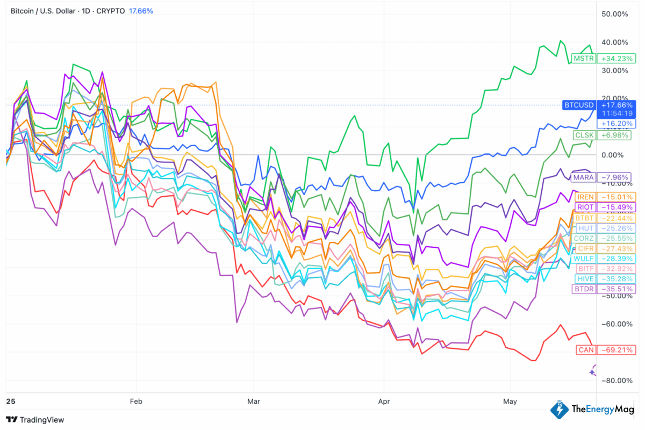
Task: Click the TradingView text link at bottom left
Action: (x=41, y=420)
